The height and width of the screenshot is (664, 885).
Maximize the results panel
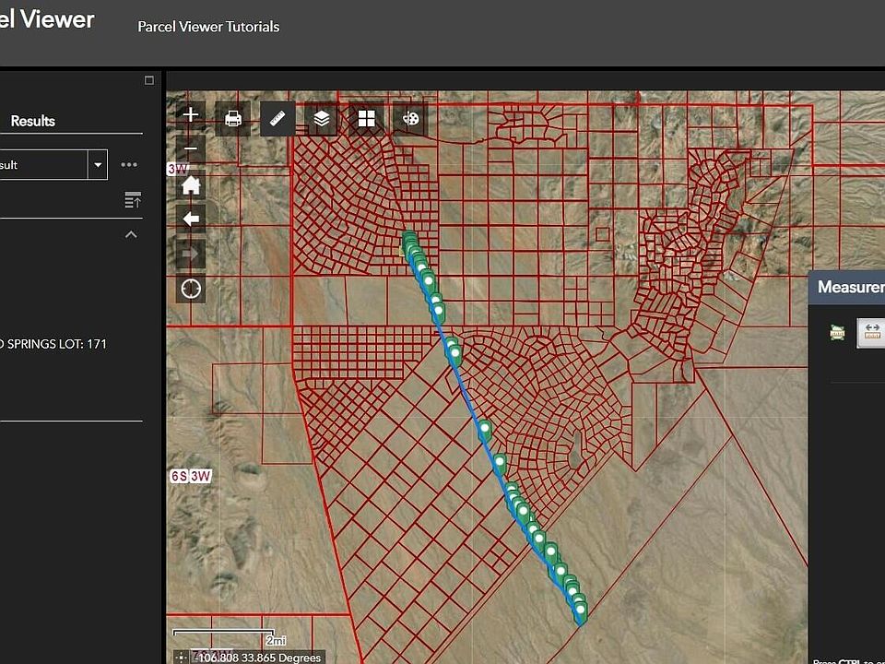pos(149,80)
